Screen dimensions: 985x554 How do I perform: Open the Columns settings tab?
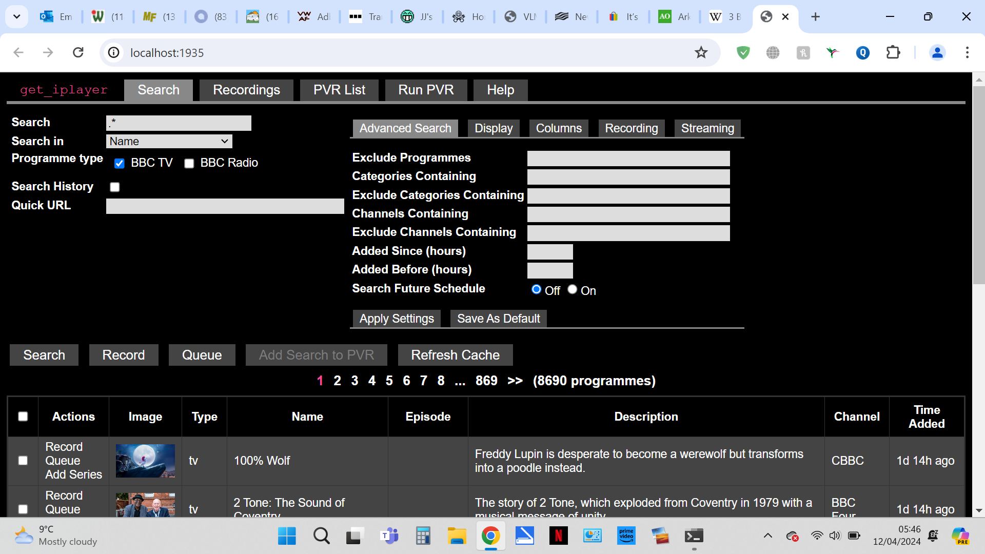558,128
